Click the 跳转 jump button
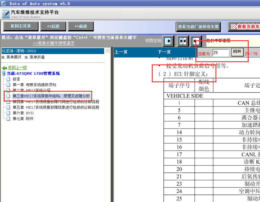Viewport: 260px width, 202px height. 237,52
